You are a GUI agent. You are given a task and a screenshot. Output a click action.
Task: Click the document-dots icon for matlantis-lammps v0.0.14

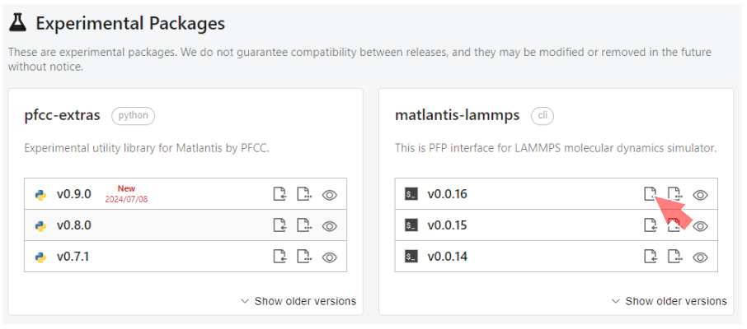pos(675,257)
